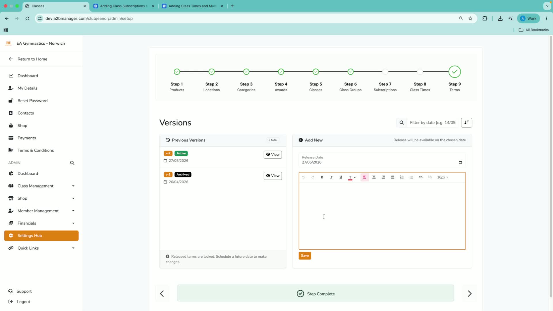Image resolution: width=553 pixels, height=311 pixels.
Task: Click the search magnifier beside the filter
Action: point(402,123)
